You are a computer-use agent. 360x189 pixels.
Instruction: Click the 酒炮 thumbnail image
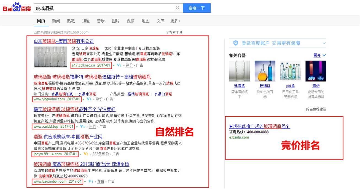pyautogui.click(x=316, y=71)
